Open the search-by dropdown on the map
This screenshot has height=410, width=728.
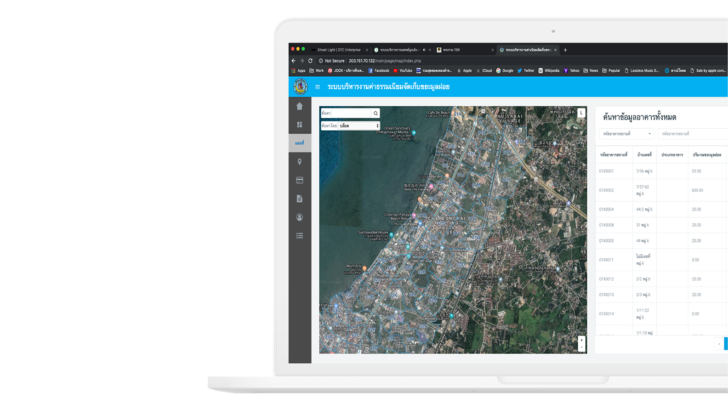(x=359, y=125)
